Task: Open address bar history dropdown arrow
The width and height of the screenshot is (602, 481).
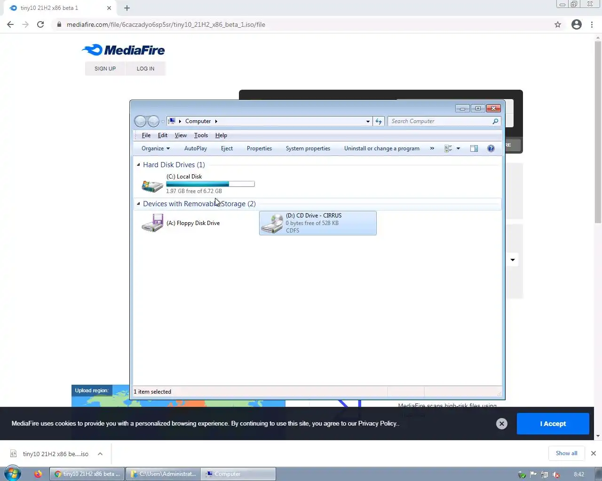Action: [368, 121]
